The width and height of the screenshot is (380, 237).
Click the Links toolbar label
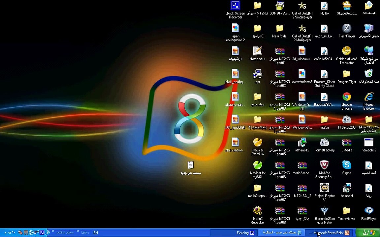coord(85,233)
